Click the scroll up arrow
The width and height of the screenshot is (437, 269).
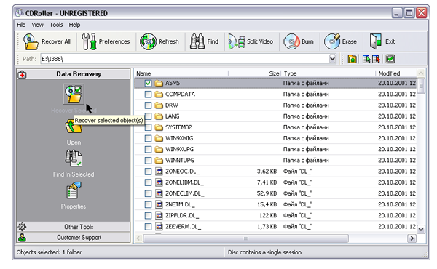click(421, 73)
